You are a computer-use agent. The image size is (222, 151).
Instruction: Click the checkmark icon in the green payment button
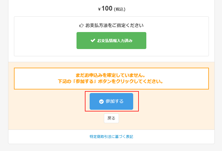[93, 41]
